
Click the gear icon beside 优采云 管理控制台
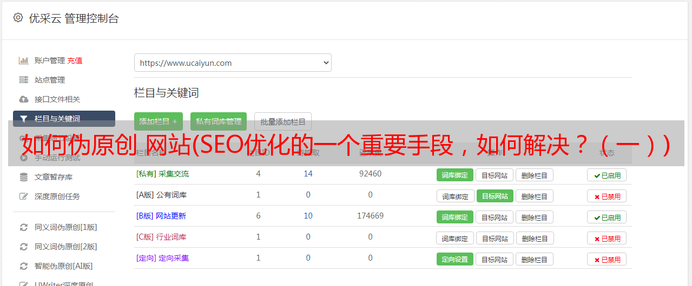tap(18, 18)
